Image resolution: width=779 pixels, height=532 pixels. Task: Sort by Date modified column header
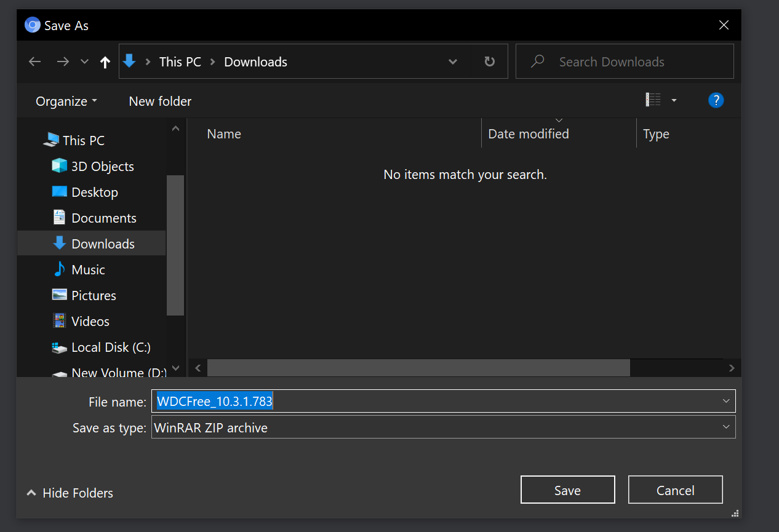pyautogui.click(x=528, y=133)
